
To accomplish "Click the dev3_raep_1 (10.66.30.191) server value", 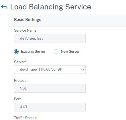I will coord(41,70).
